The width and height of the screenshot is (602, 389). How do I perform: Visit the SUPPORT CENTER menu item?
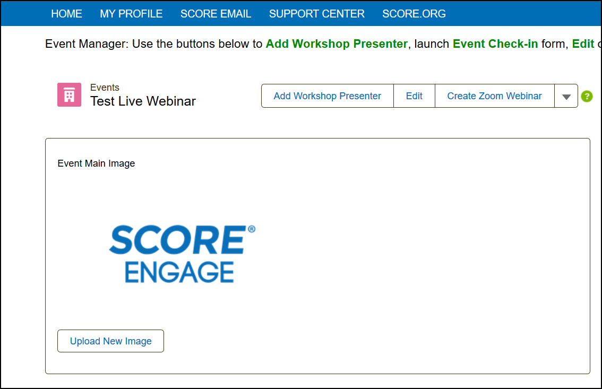[317, 14]
